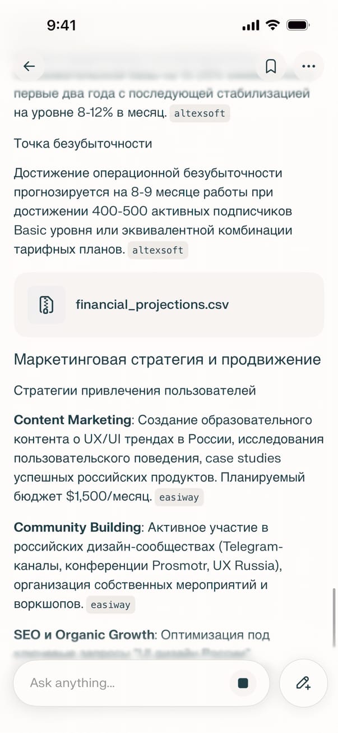
Task: Tap the battery icon in the status bar
Action: point(297,25)
